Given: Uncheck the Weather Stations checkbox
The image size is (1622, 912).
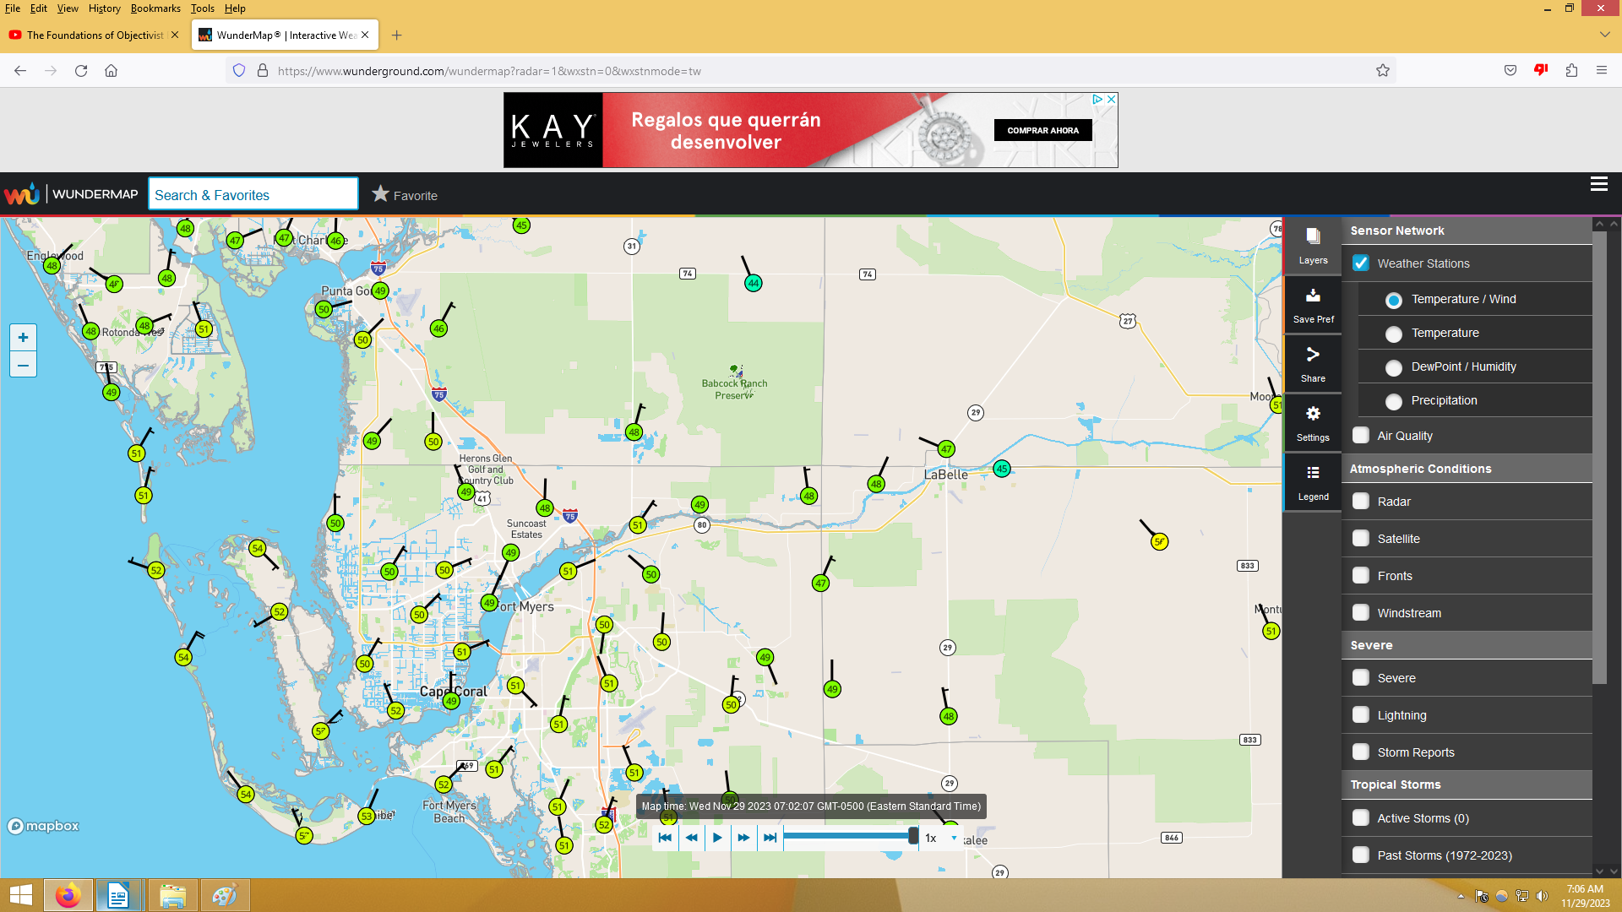Looking at the screenshot, I should coord(1361,263).
